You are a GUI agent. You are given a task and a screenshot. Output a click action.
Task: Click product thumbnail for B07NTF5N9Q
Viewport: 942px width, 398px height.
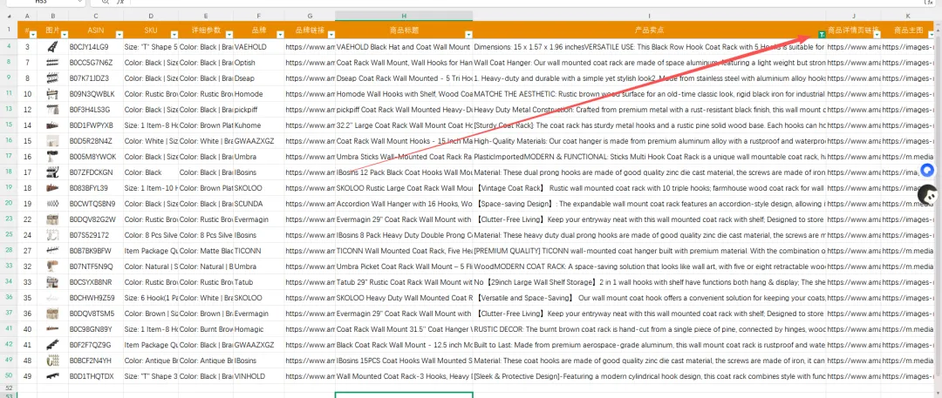point(53,266)
